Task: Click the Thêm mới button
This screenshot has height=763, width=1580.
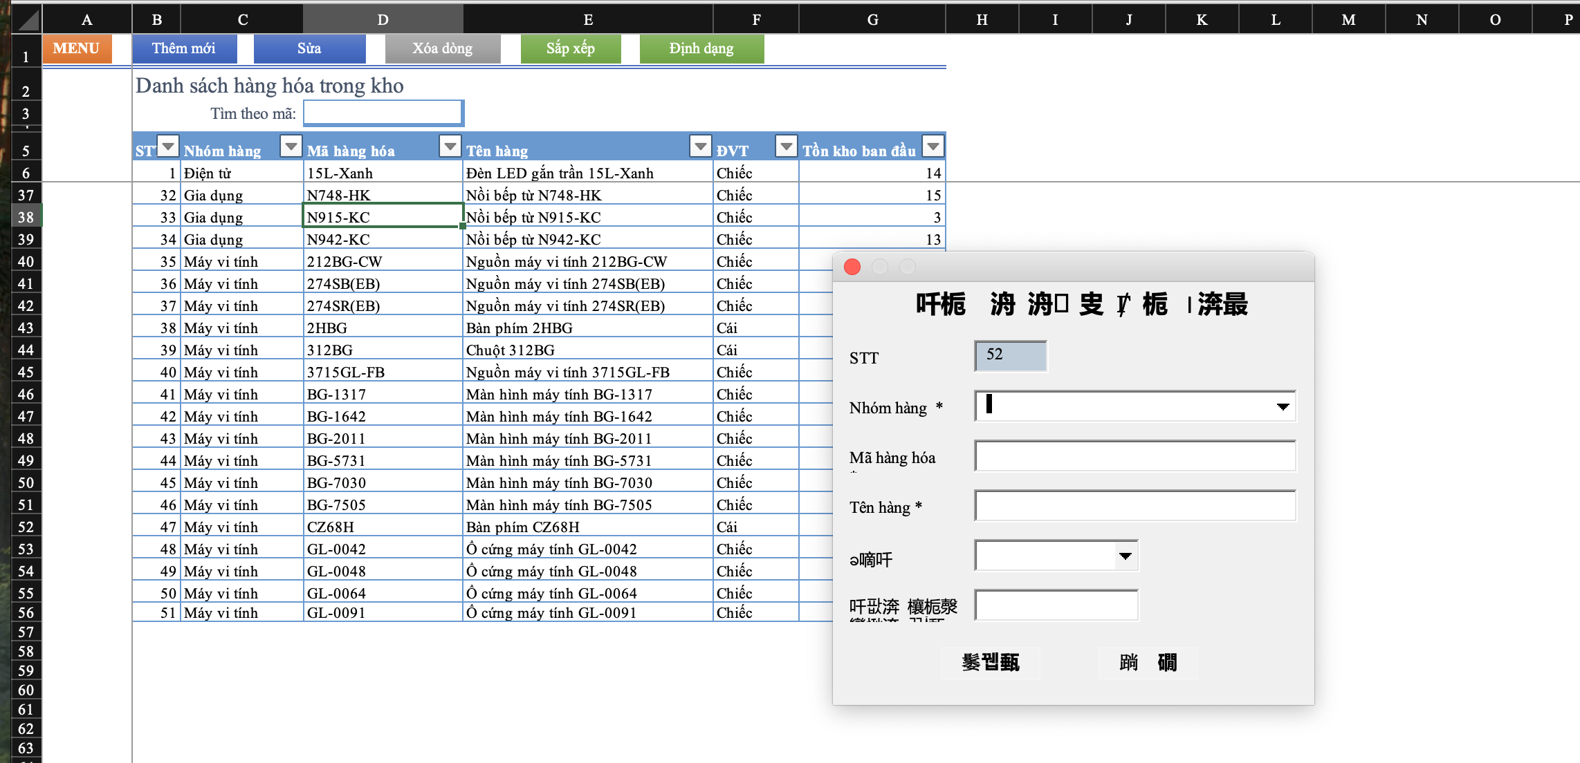Action: [184, 49]
